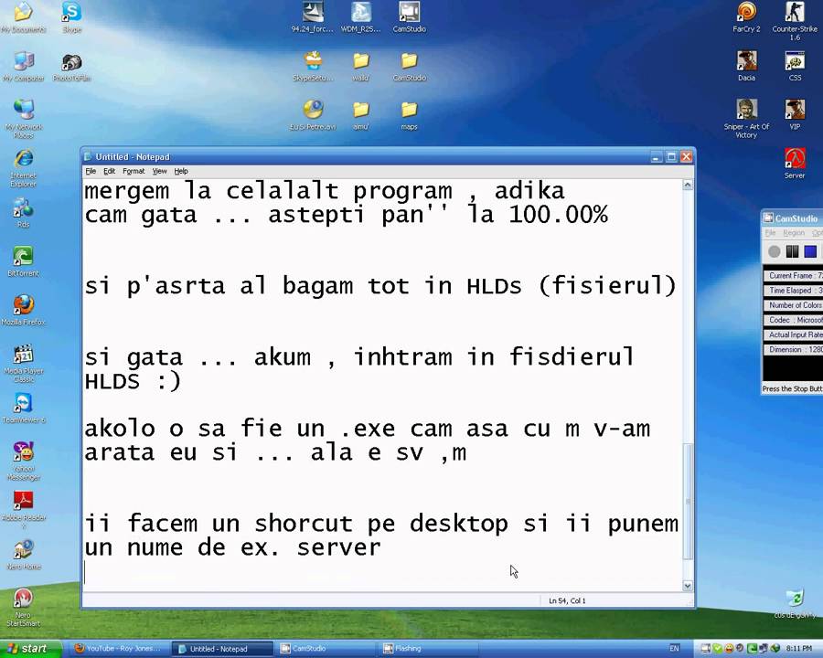Image resolution: width=823 pixels, height=658 pixels.
Task: Click into Notepad text area at the cursor line
Action: click(382, 572)
